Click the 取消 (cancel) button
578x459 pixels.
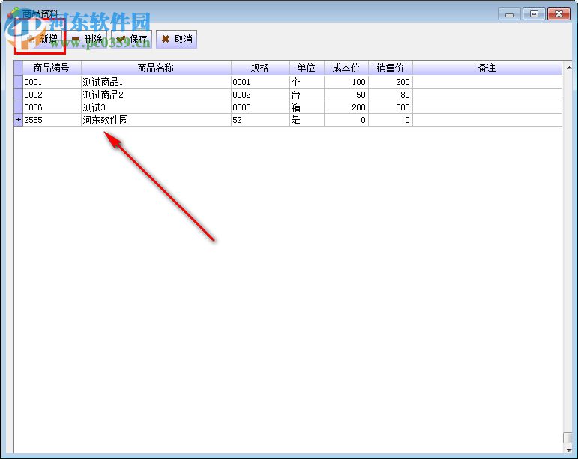coord(177,39)
